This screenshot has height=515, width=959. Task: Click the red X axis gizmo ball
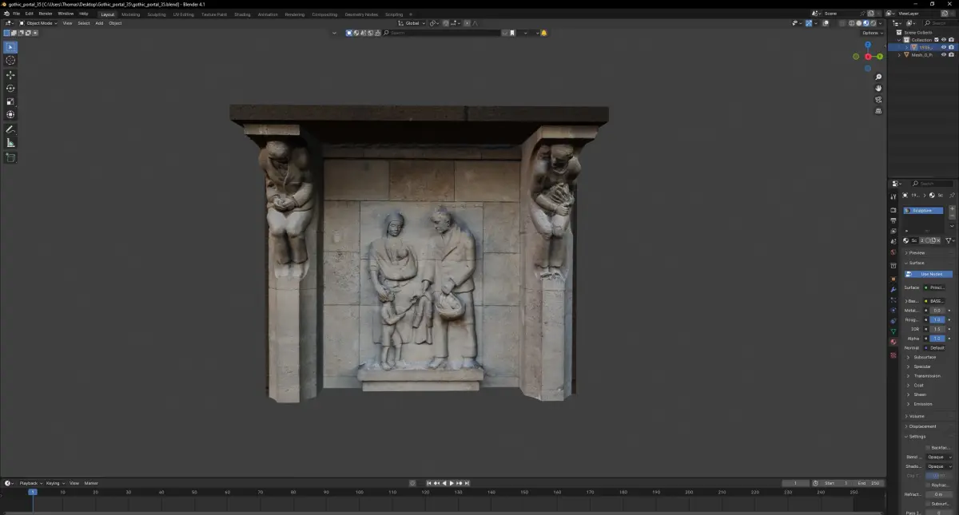click(x=868, y=57)
